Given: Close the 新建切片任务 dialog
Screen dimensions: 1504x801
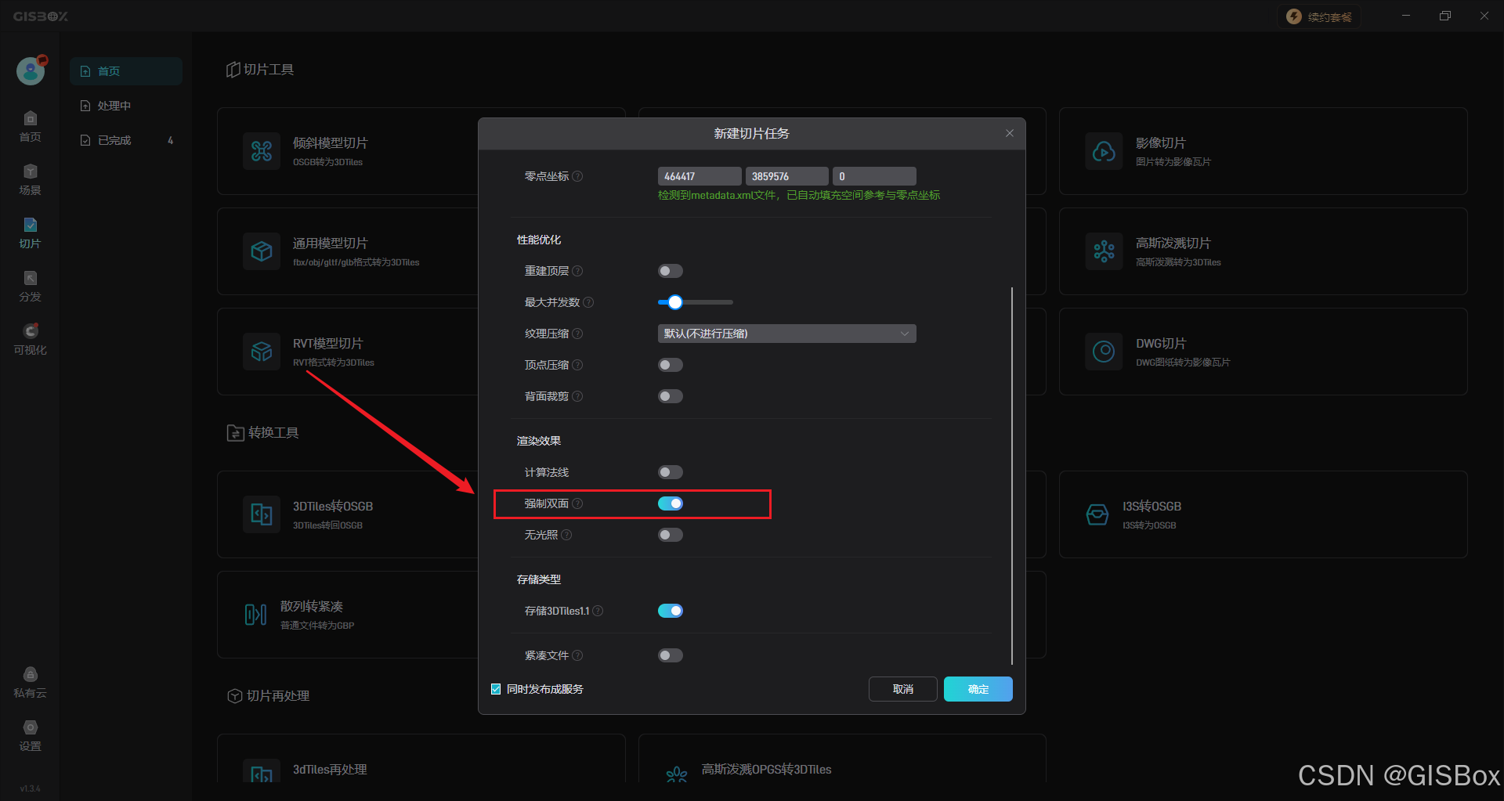Looking at the screenshot, I should [1010, 133].
